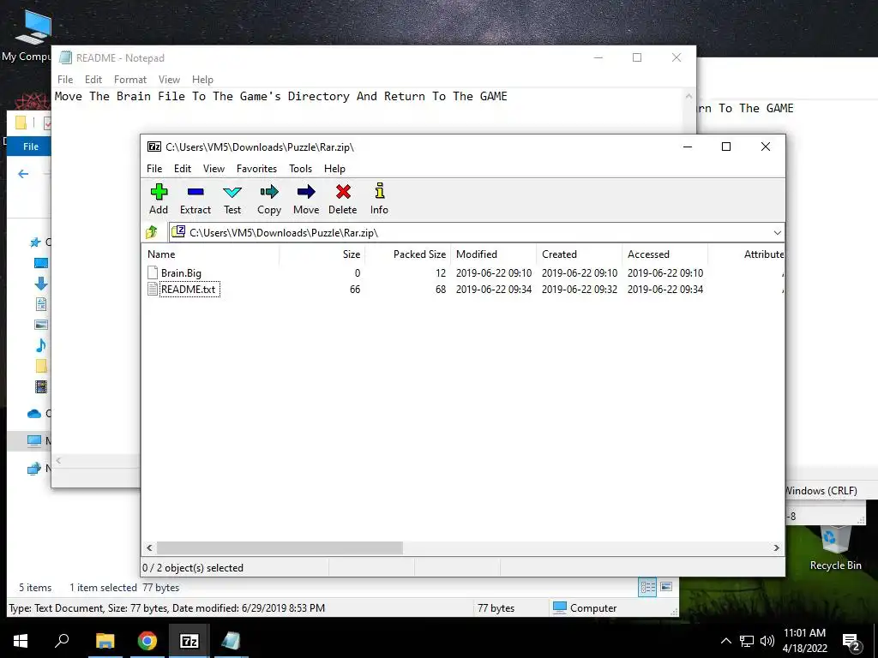The height and width of the screenshot is (658, 878).
Task: Select the Videos filmstrip icon in Explorer sidebar
Action: [41, 386]
